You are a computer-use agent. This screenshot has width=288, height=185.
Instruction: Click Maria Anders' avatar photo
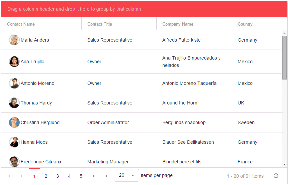tap(14, 40)
